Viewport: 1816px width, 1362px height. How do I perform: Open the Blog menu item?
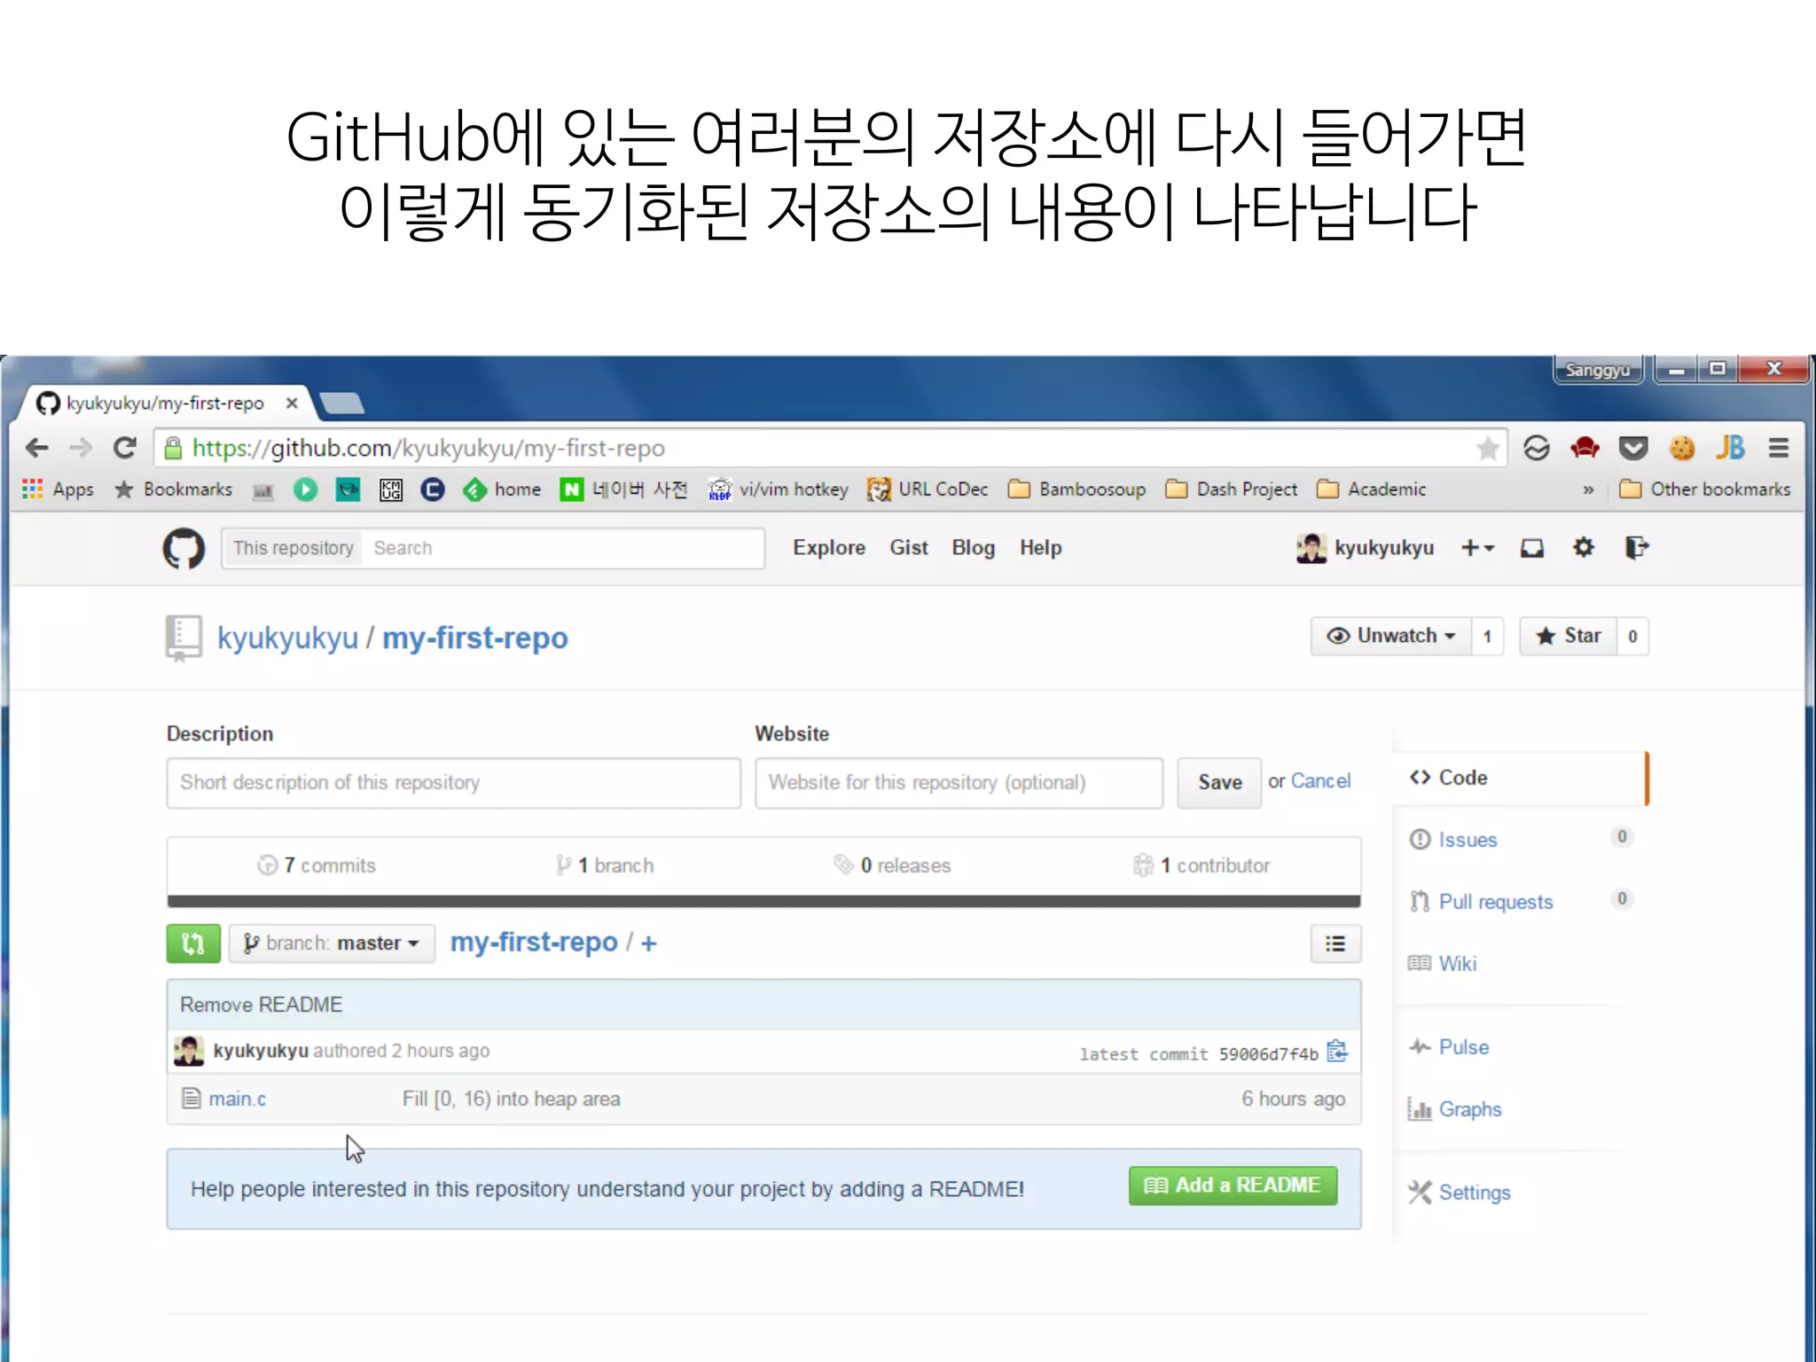973,548
